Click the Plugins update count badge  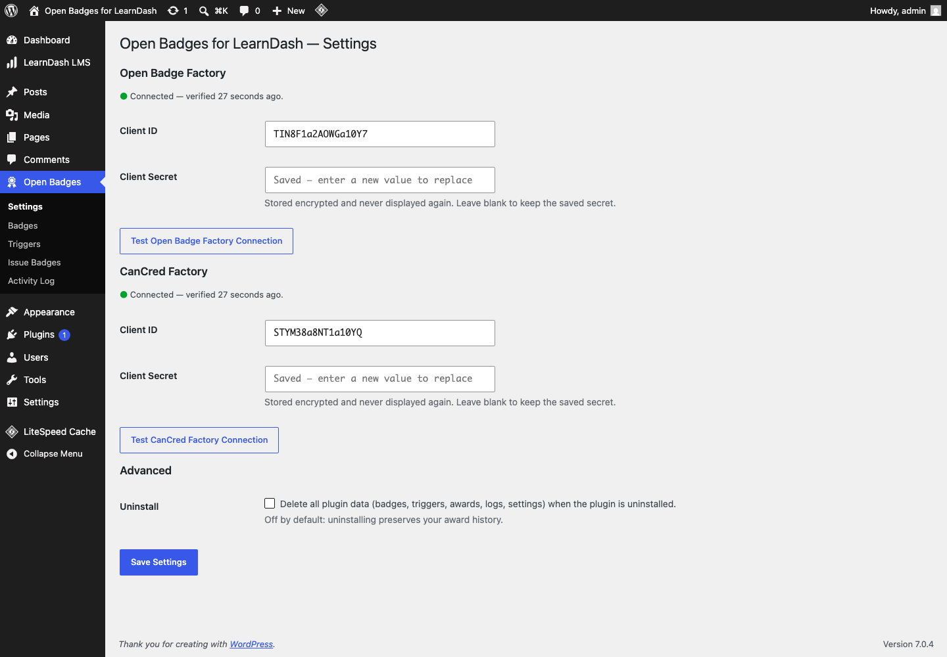coord(64,335)
